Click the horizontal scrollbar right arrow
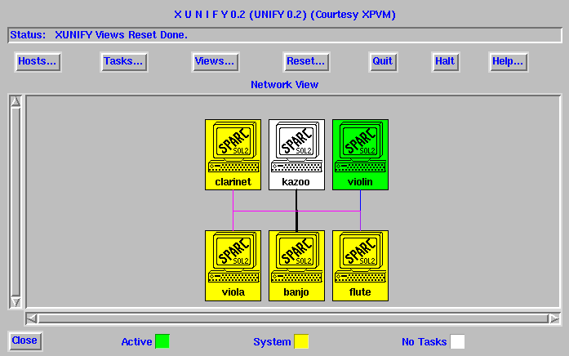Image resolution: width=569 pixels, height=356 pixels. click(x=554, y=318)
